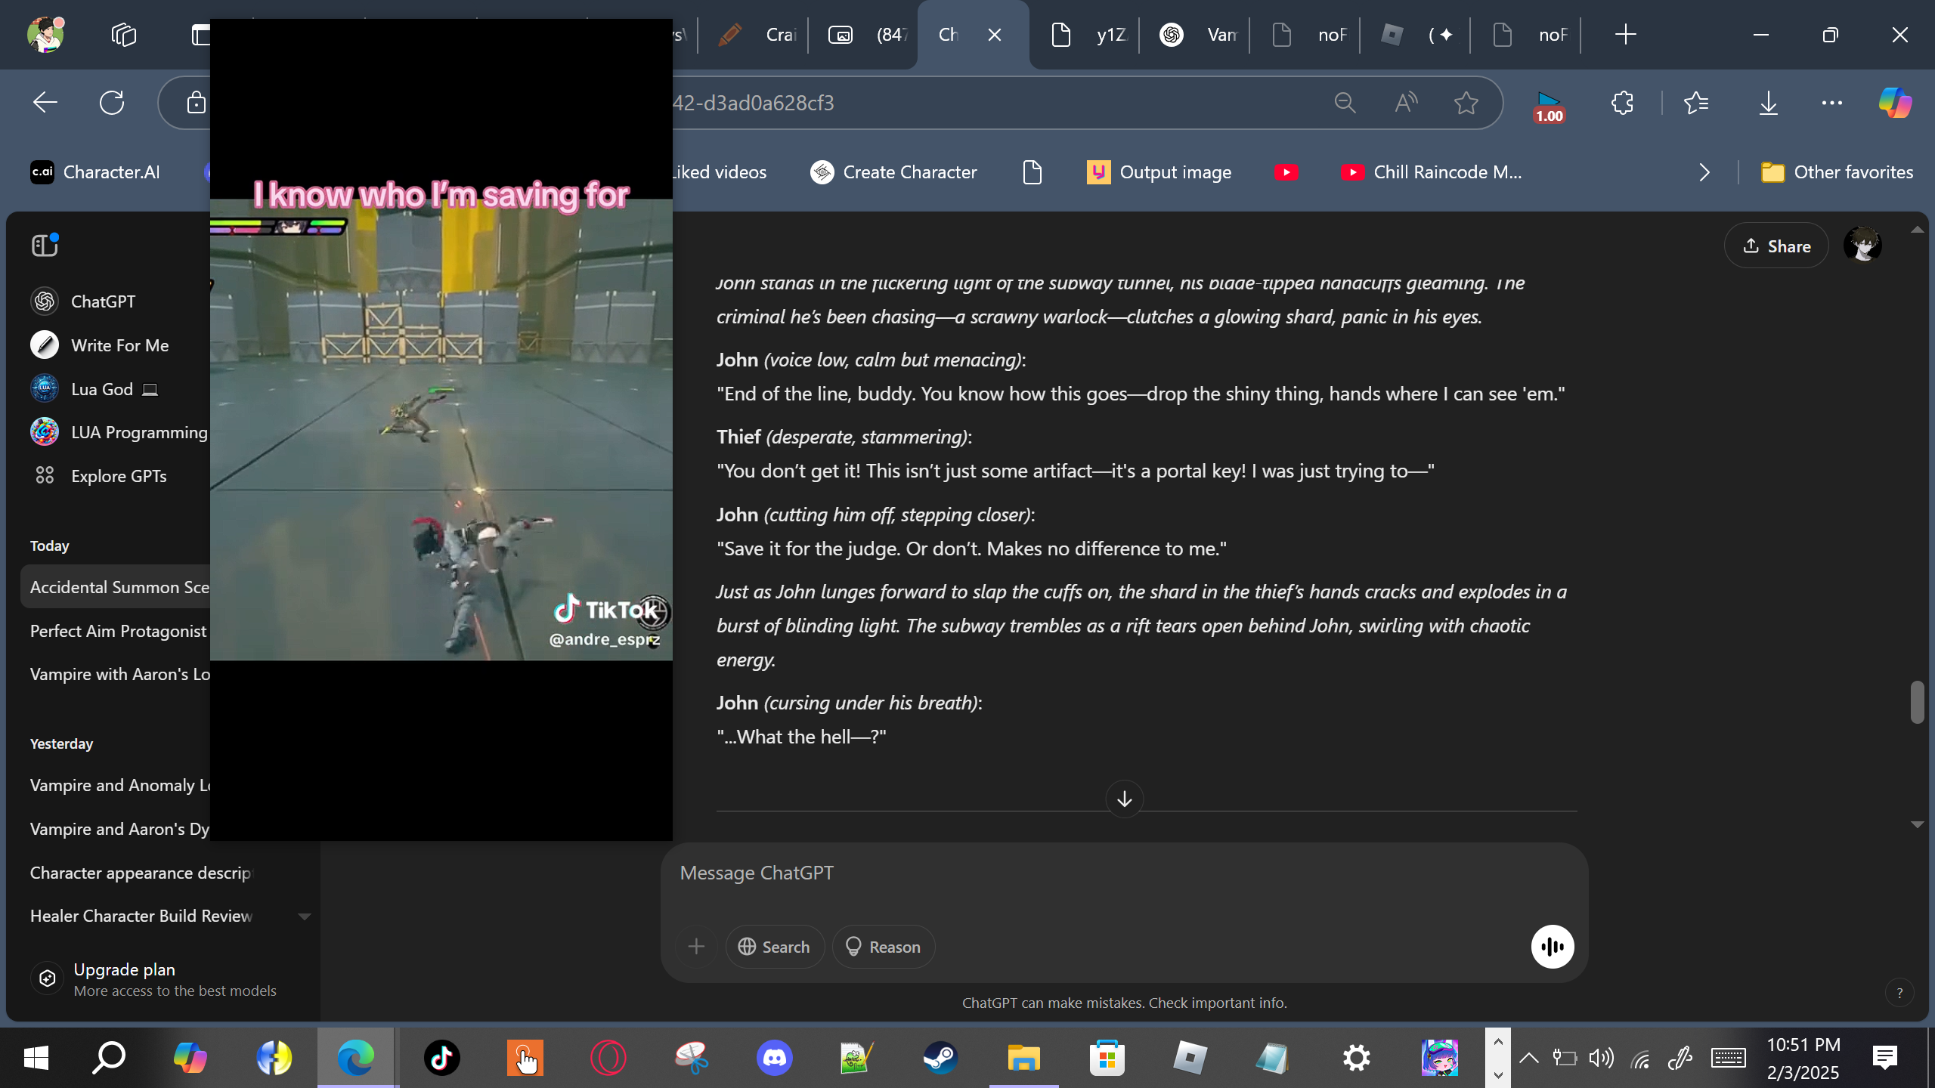Open the Healer Character Build Review chat

point(141,916)
